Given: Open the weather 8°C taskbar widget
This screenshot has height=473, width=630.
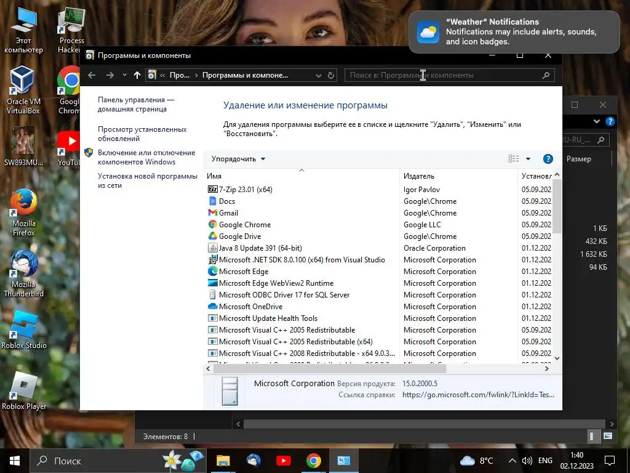Looking at the screenshot, I should coord(477,461).
